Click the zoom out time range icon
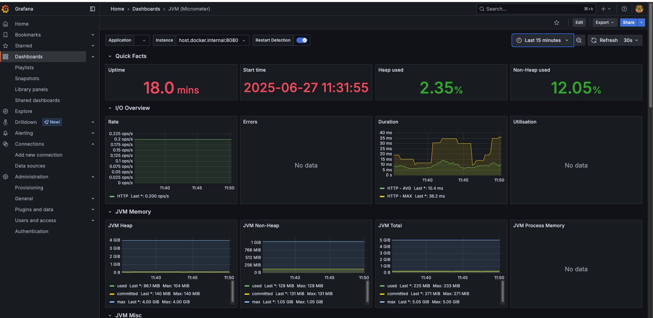The image size is (653, 318). pos(579,40)
